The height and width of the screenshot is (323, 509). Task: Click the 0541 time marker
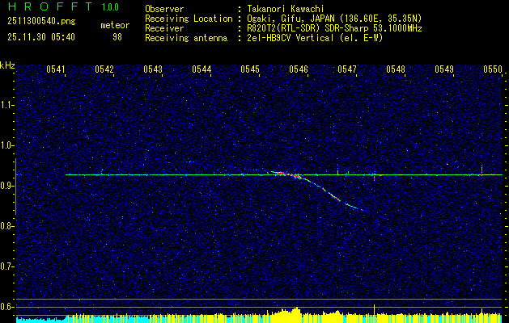pos(56,70)
